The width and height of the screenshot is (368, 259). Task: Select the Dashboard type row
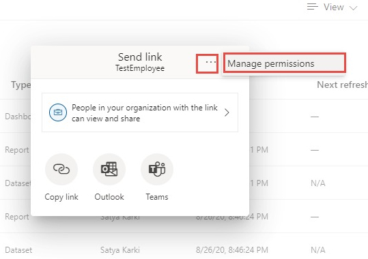click(18, 117)
